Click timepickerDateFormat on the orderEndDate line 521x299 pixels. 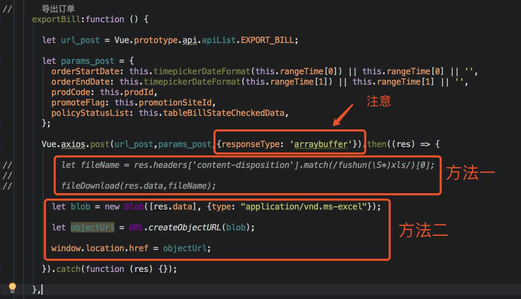click(192, 82)
